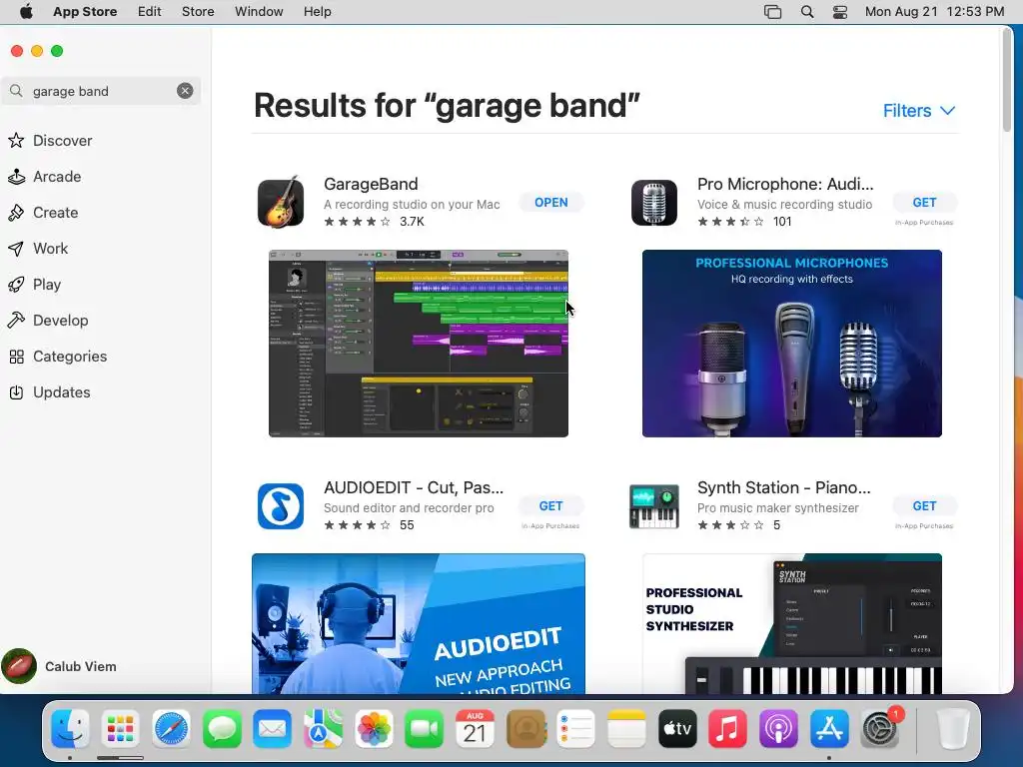Click OPEN button for GarageBand

pyautogui.click(x=551, y=202)
